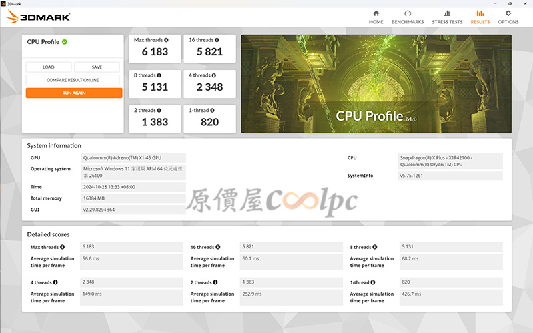The height and width of the screenshot is (333, 533).
Task: Close the 3DMark window
Action: [525, 3]
